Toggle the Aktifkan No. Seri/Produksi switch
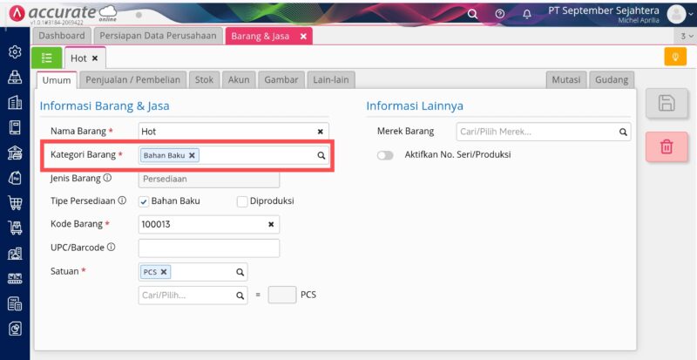 pyautogui.click(x=385, y=155)
